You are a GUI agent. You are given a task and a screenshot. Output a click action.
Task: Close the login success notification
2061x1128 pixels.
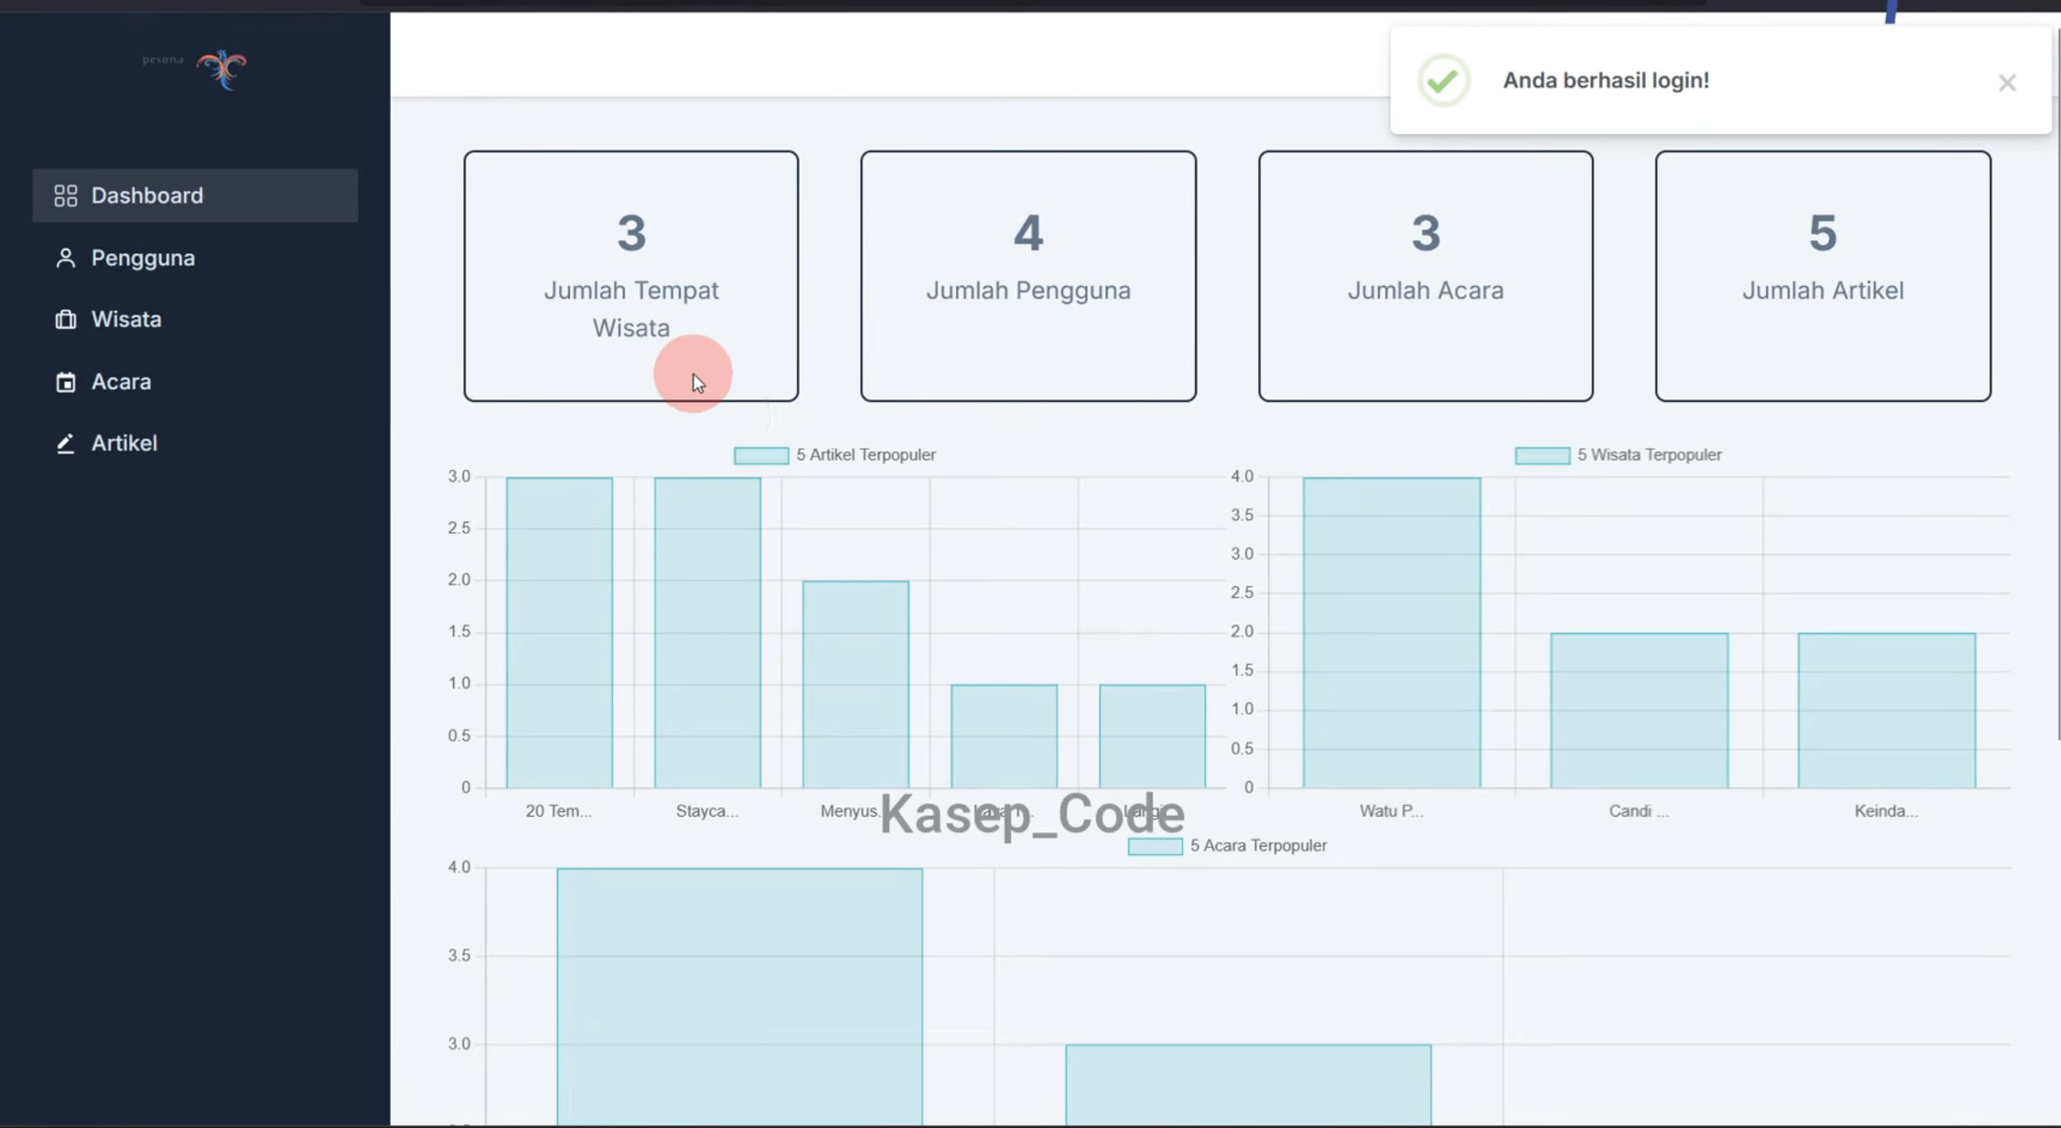2006,82
